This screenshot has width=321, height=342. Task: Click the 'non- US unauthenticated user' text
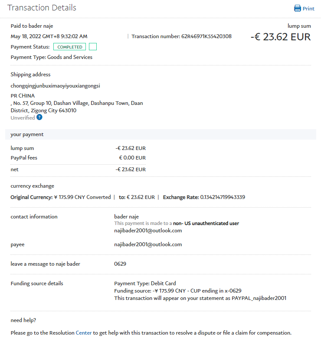click(x=206, y=224)
